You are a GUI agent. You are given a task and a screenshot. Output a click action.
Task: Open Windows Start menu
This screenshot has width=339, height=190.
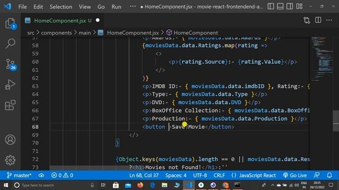(x=6, y=185)
